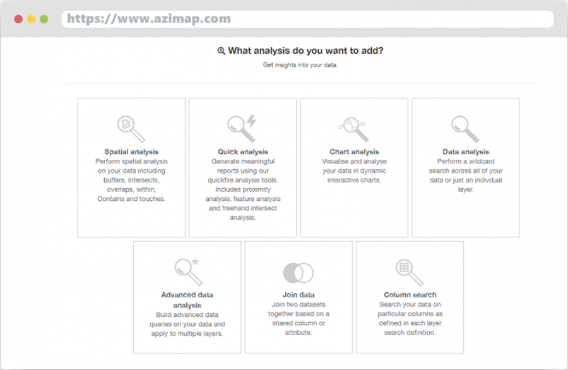Click the 'Search your data on particular columns' description
The height and width of the screenshot is (370, 568).
(410, 318)
